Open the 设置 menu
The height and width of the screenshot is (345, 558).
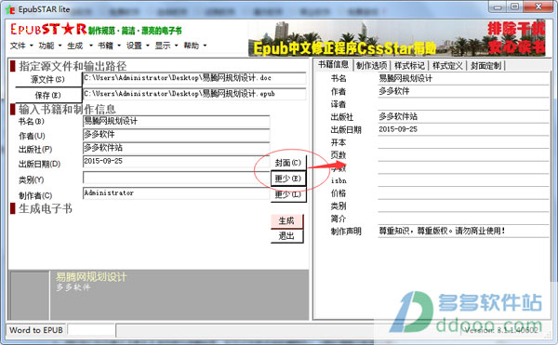[x=138, y=46]
